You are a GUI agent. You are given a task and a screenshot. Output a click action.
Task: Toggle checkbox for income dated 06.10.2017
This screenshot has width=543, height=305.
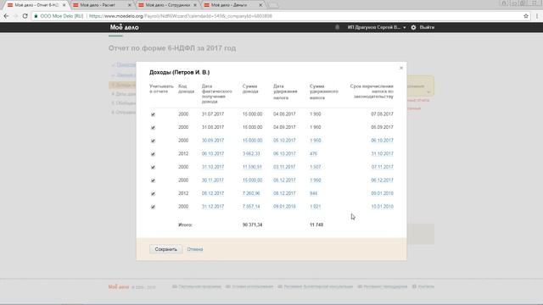153,154
